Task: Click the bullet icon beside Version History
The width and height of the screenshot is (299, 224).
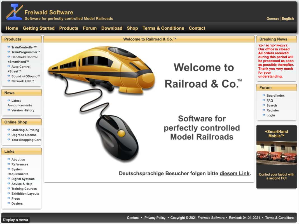Action: 9,110
